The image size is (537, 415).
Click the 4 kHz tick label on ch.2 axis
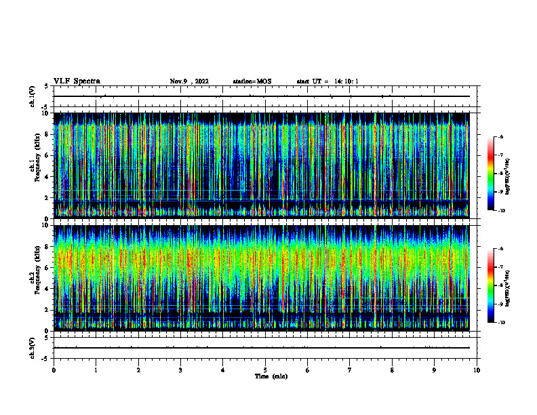coord(47,289)
